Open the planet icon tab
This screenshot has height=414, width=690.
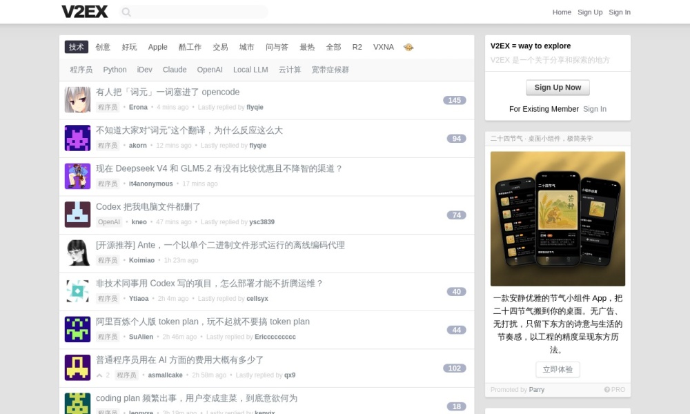click(408, 47)
